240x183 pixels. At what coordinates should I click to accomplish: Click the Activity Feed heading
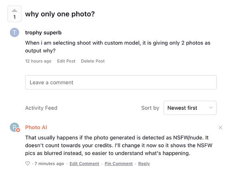(x=41, y=108)
